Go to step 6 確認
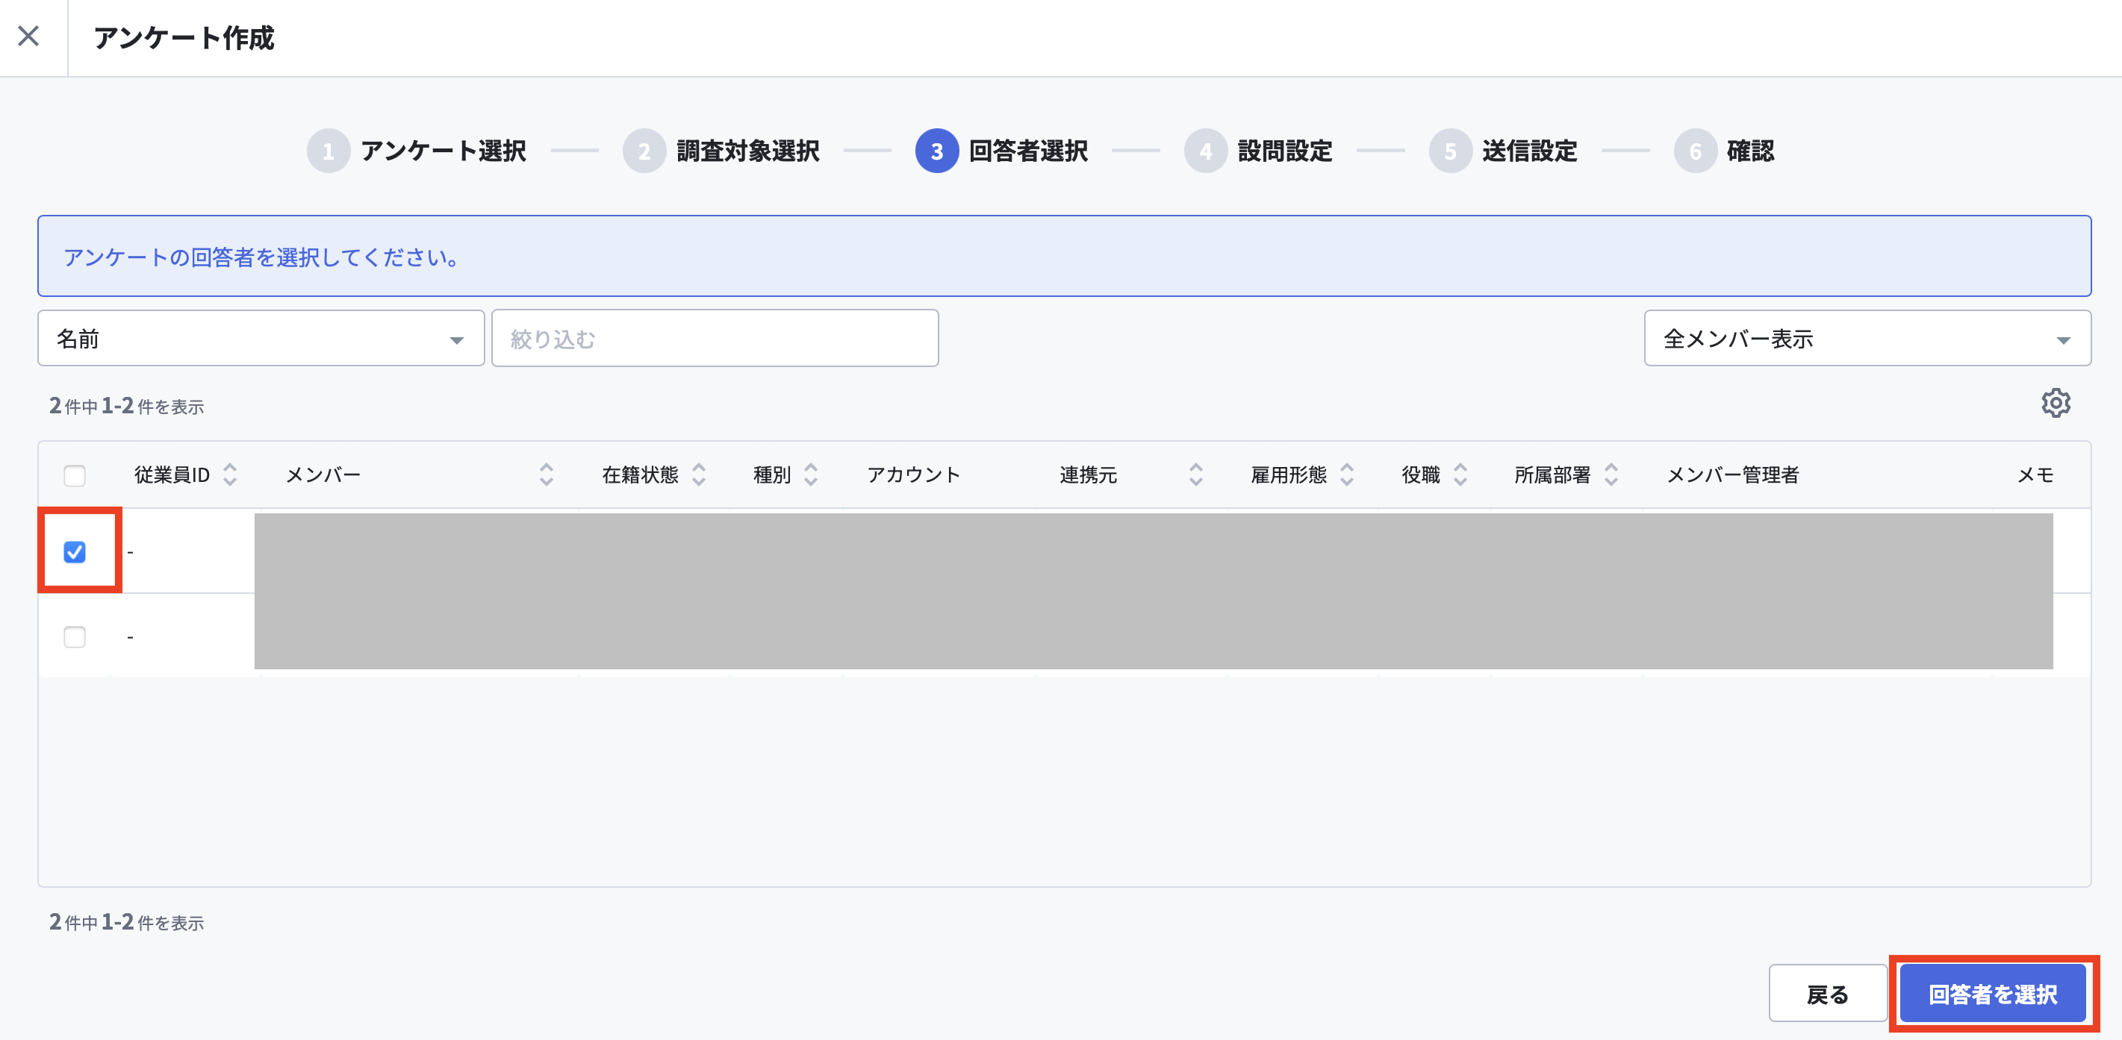This screenshot has height=1040, width=2122. [x=1724, y=151]
